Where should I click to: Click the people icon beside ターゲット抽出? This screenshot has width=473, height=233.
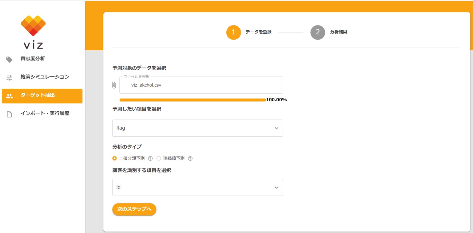(10, 96)
